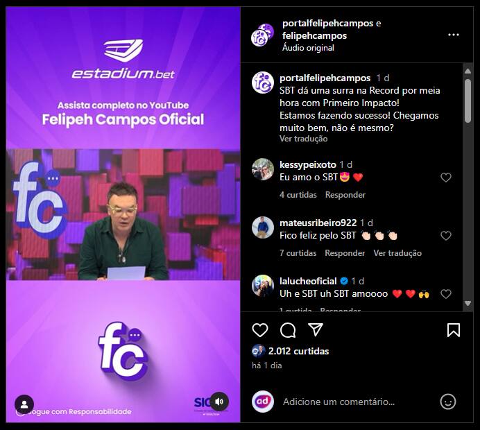Open the comment bubble icon
The width and height of the screenshot is (480, 430).
[288, 330]
